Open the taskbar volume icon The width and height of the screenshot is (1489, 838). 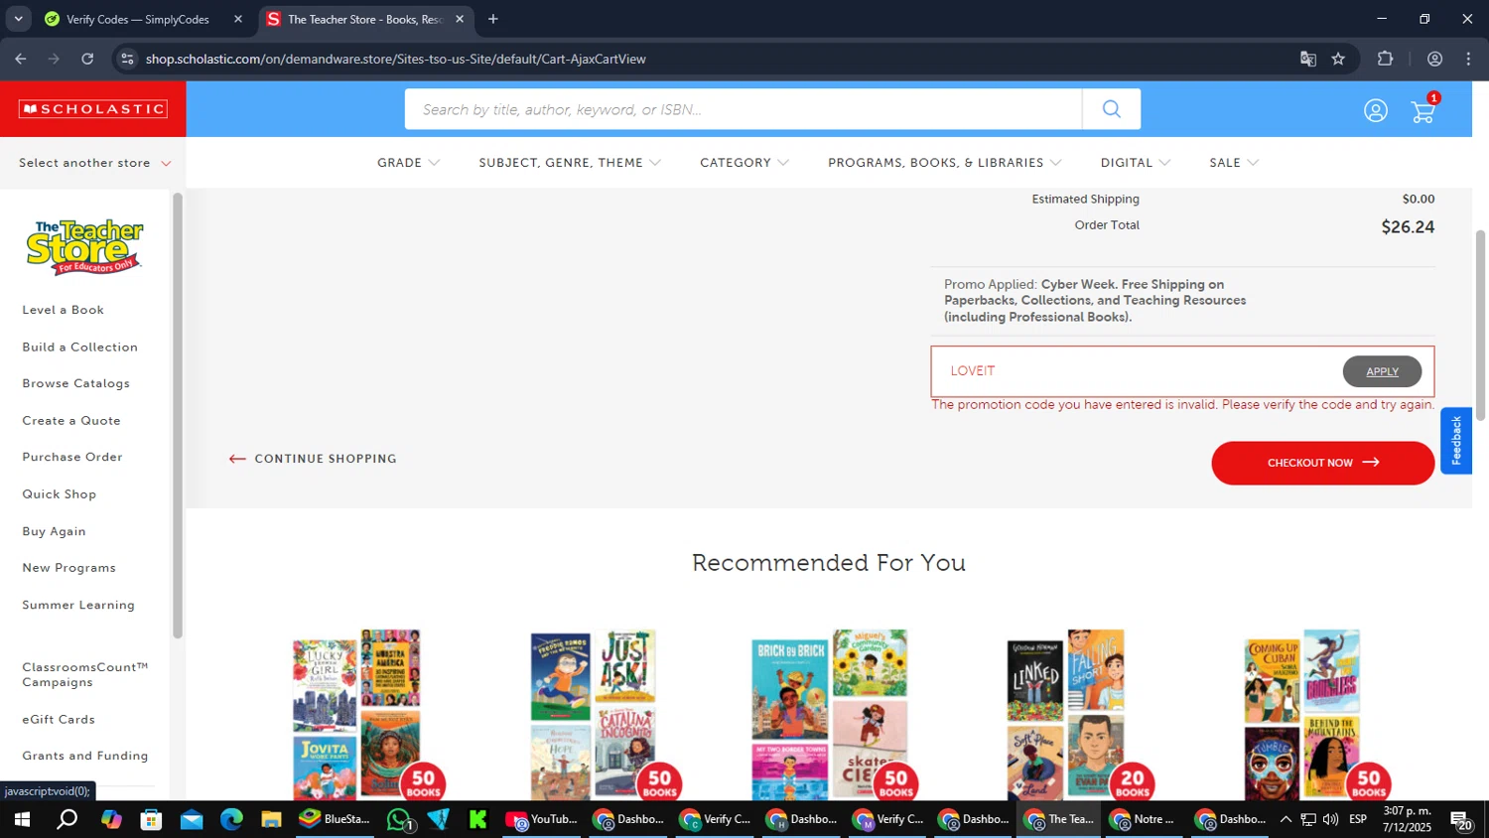point(1330,819)
